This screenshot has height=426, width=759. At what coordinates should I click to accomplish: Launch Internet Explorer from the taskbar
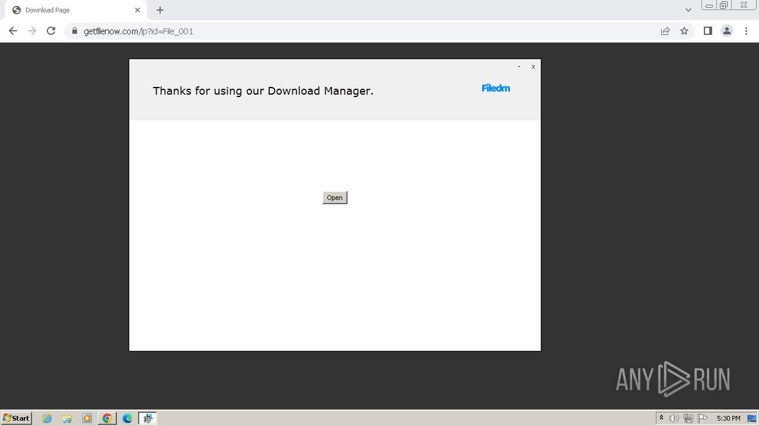click(47, 418)
